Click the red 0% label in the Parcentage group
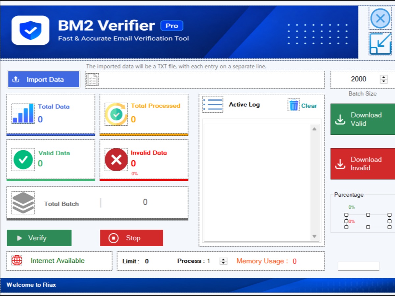 (x=352, y=221)
